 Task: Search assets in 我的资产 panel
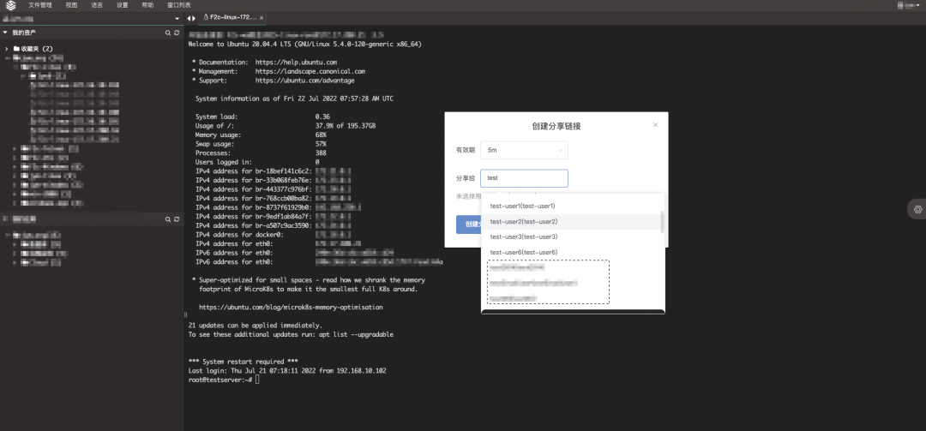pos(168,33)
